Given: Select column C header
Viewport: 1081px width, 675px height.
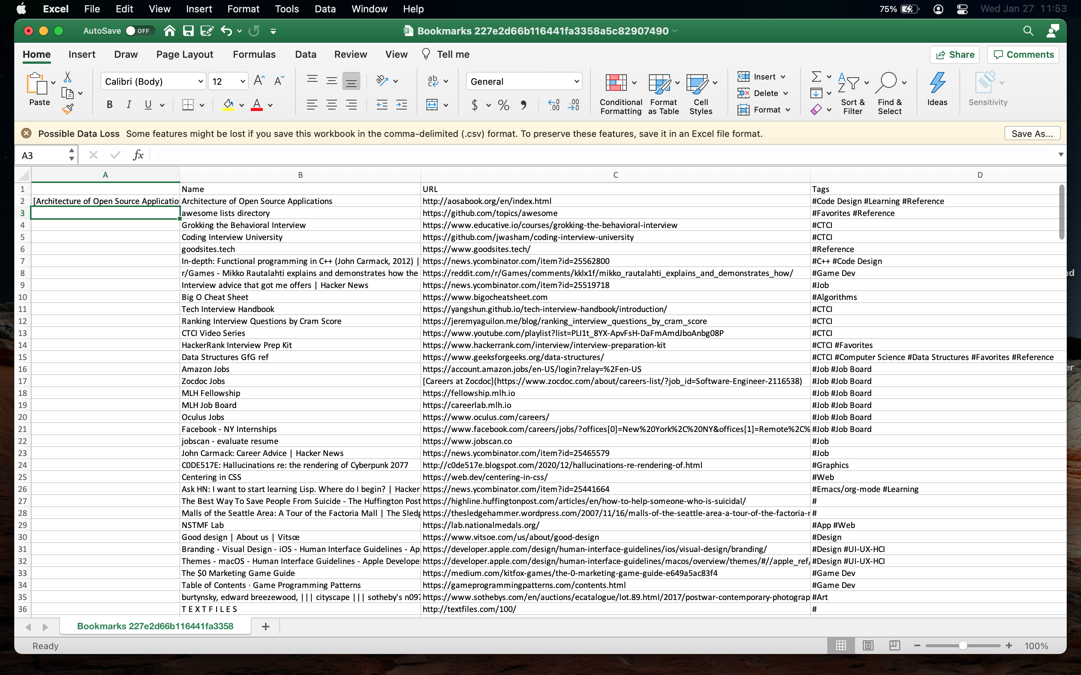Looking at the screenshot, I should 616,174.
